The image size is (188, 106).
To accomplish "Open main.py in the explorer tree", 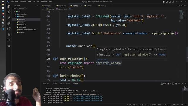I will coord(22,22).
